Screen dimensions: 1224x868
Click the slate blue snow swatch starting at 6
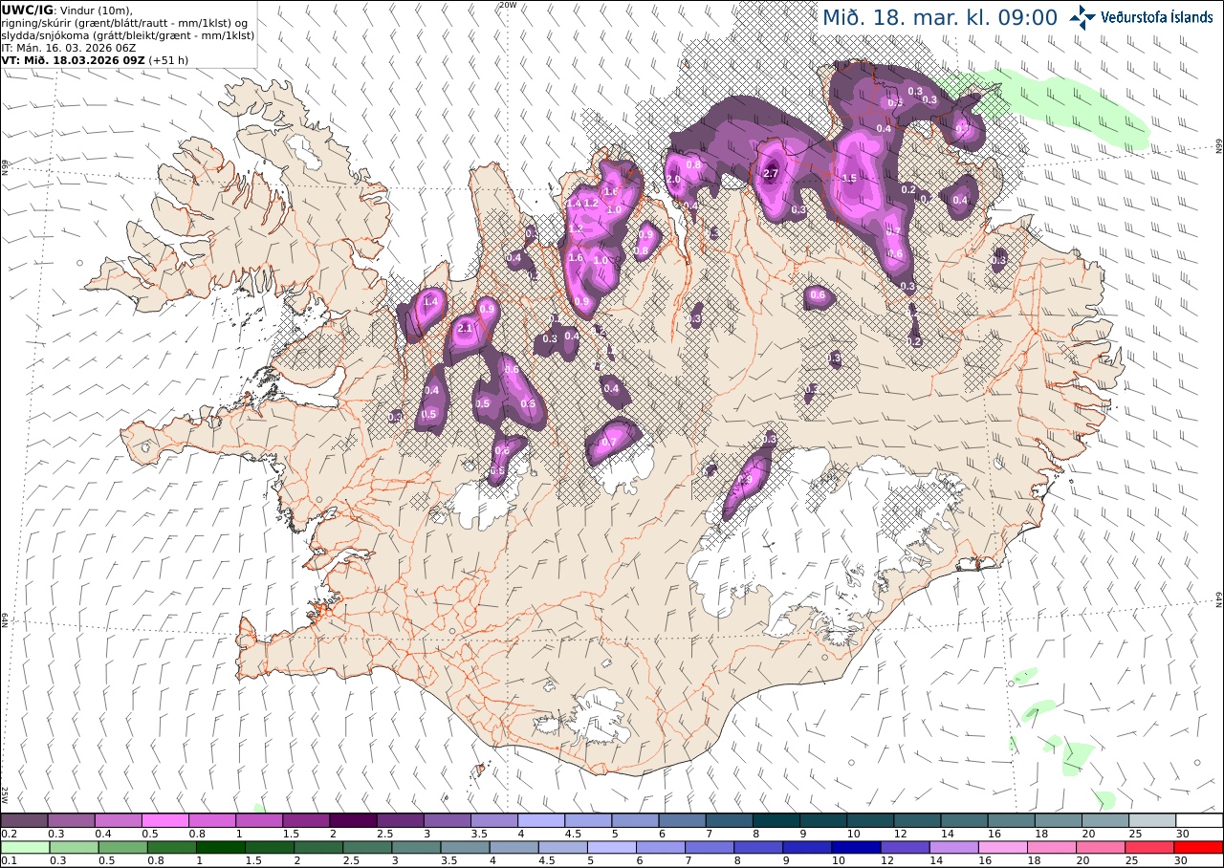(683, 820)
